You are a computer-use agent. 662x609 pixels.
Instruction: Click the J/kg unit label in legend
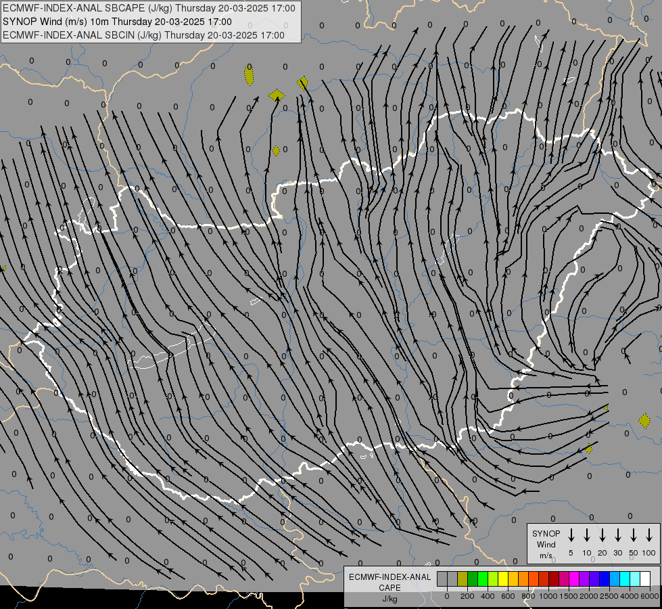coord(389,599)
